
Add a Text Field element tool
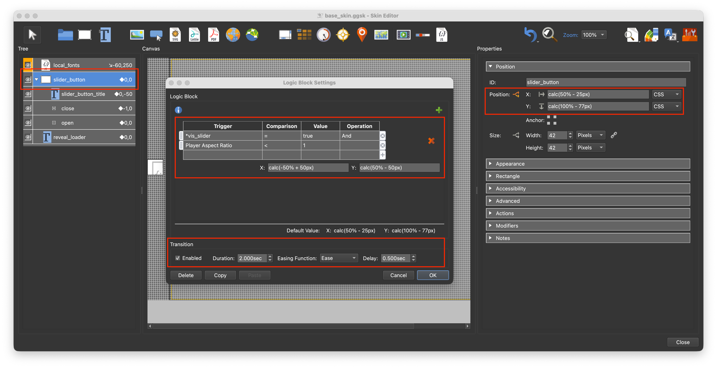point(105,35)
